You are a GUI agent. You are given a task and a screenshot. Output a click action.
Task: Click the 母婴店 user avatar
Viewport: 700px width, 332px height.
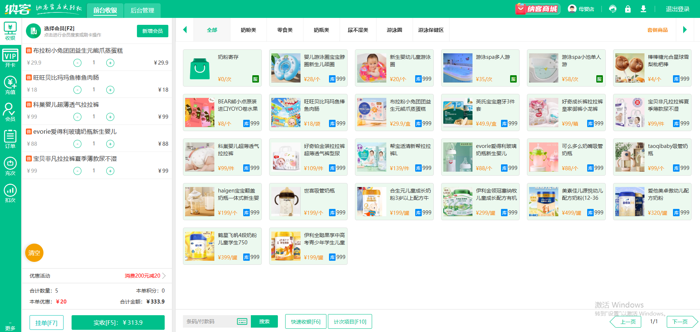(x=572, y=9)
